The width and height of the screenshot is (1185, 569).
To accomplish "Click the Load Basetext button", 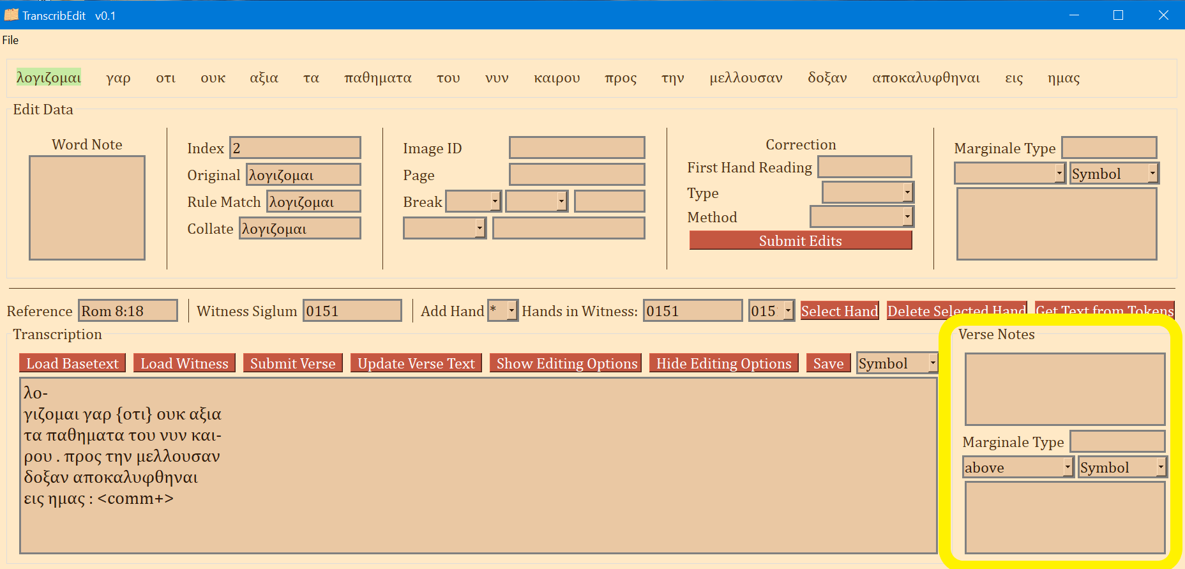I will click(x=72, y=363).
